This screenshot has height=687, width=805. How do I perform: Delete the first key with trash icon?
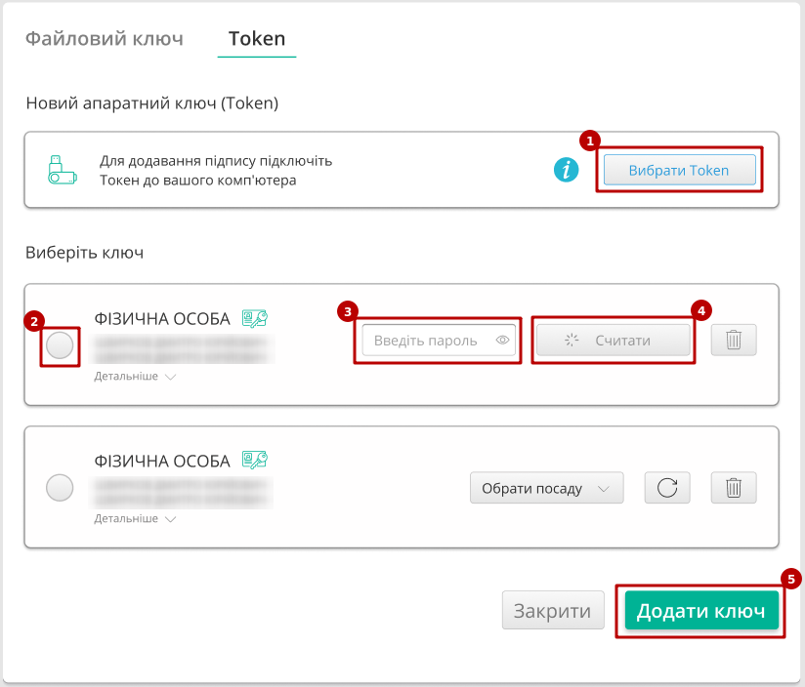[734, 341]
